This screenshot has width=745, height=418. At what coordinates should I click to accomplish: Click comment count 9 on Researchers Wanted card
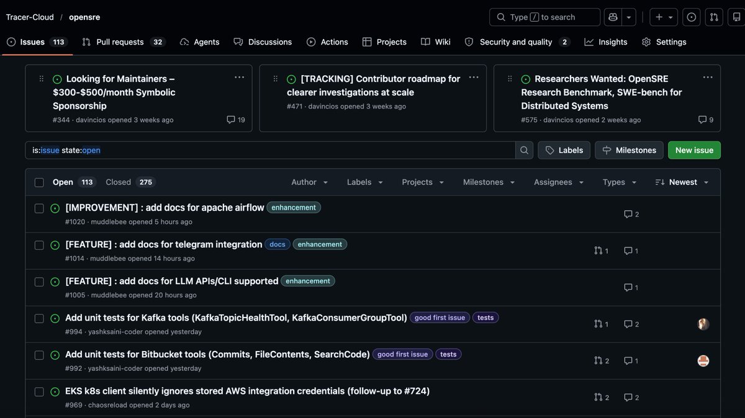coord(706,120)
